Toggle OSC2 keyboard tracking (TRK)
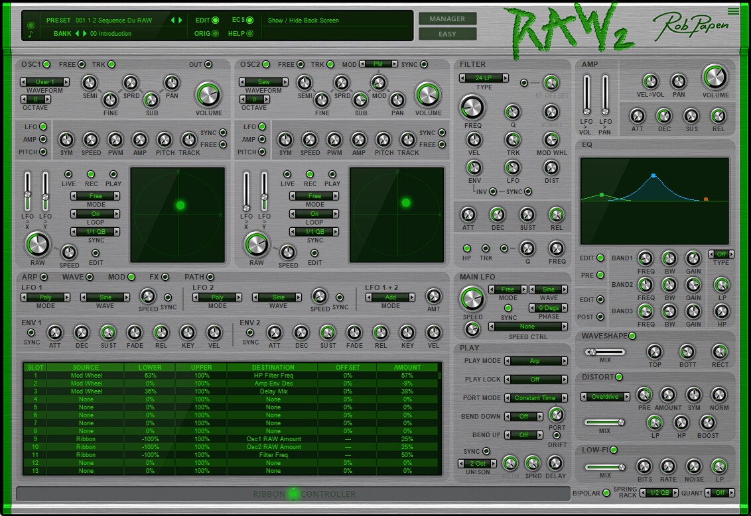Screen dimensions: 751x516 pos(330,64)
